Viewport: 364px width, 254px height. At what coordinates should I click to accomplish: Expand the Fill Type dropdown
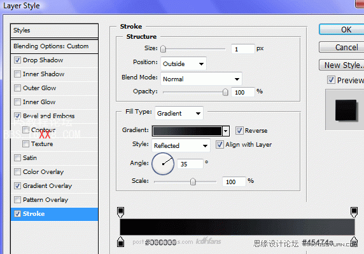pos(179,113)
